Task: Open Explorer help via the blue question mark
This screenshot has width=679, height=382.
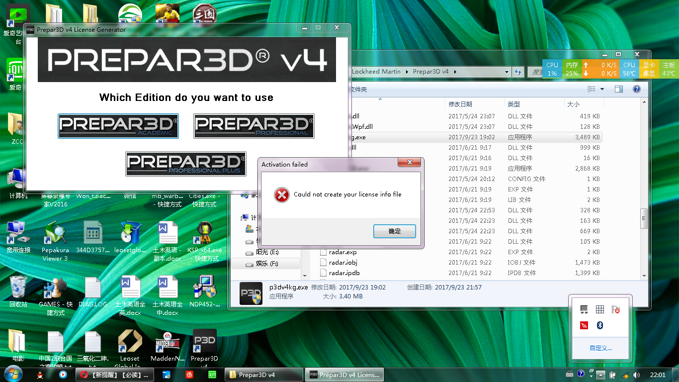Action: coord(637,89)
